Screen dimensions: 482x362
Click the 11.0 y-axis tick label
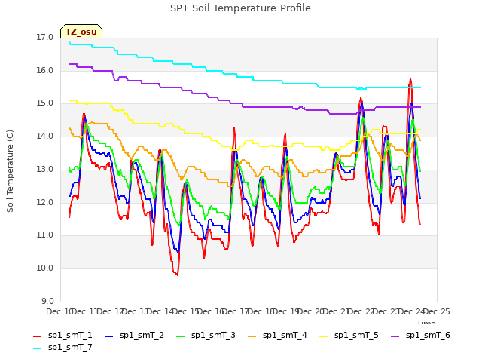coord(45,235)
